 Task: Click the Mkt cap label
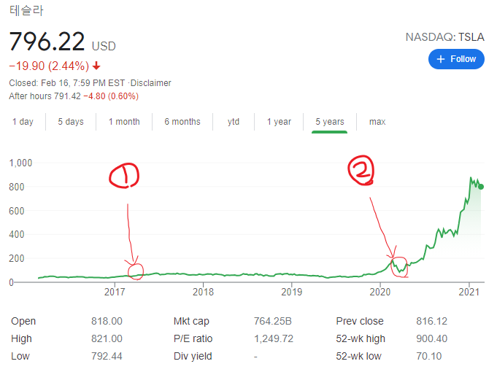point(191,321)
